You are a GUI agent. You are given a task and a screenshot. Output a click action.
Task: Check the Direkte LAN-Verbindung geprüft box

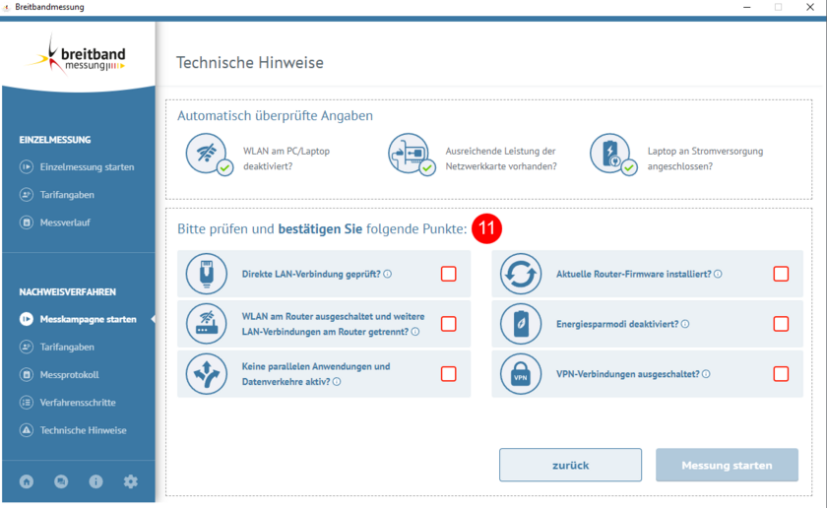pyautogui.click(x=449, y=274)
